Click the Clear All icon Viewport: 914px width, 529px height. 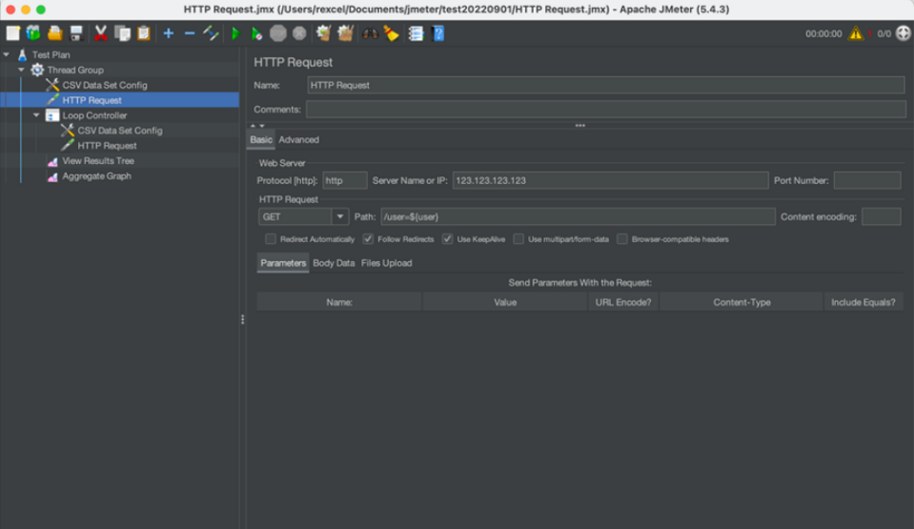tap(345, 33)
